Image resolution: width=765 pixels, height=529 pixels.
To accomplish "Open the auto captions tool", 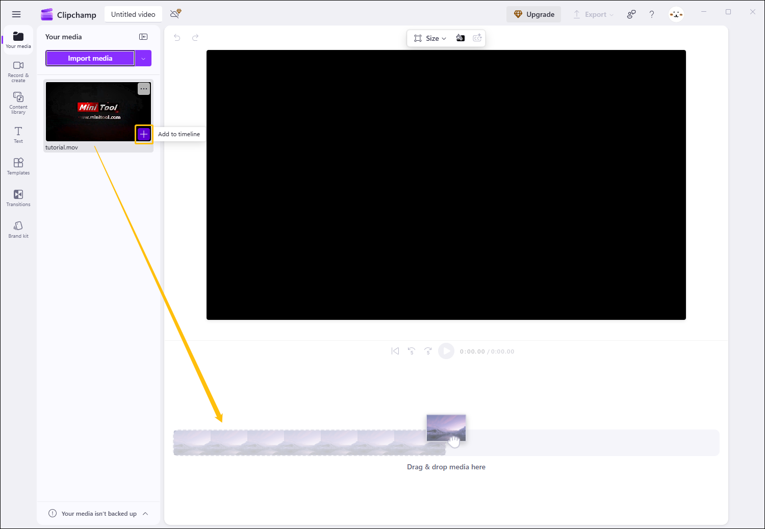I will tap(477, 38).
